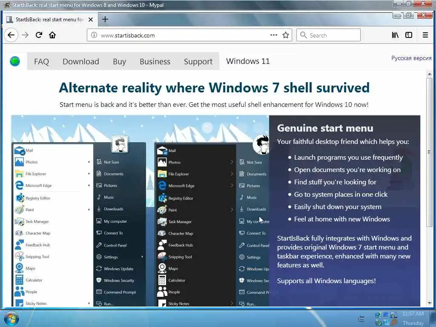Click Paint icon in dark menu
Screen dimensions: 436x327
(x=162, y=210)
